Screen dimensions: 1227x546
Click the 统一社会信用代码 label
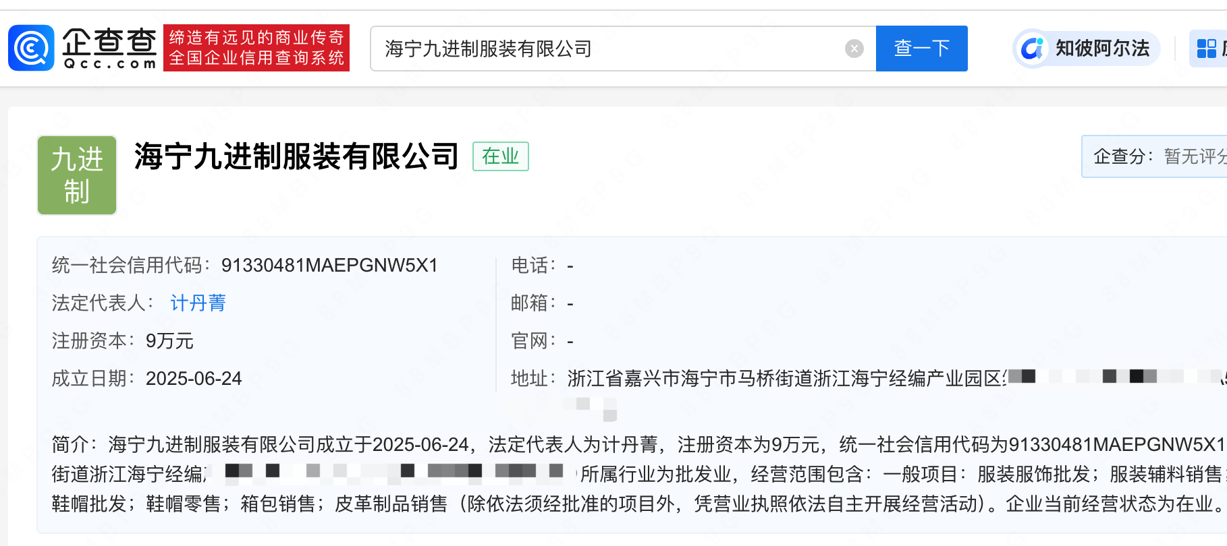coord(132,266)
